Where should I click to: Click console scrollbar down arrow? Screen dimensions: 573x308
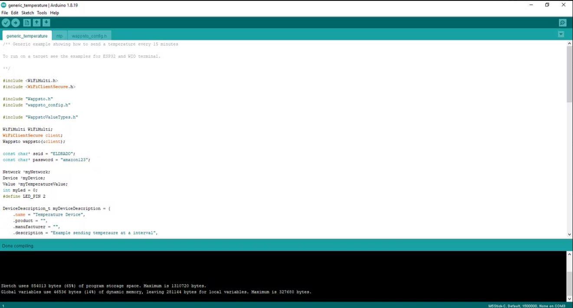[570, 298]
